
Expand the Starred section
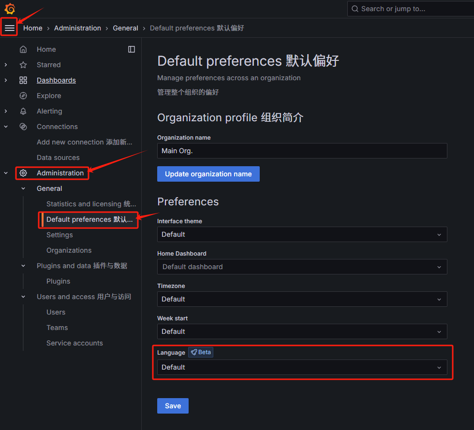pyautogui.click(x=6, y=65)
